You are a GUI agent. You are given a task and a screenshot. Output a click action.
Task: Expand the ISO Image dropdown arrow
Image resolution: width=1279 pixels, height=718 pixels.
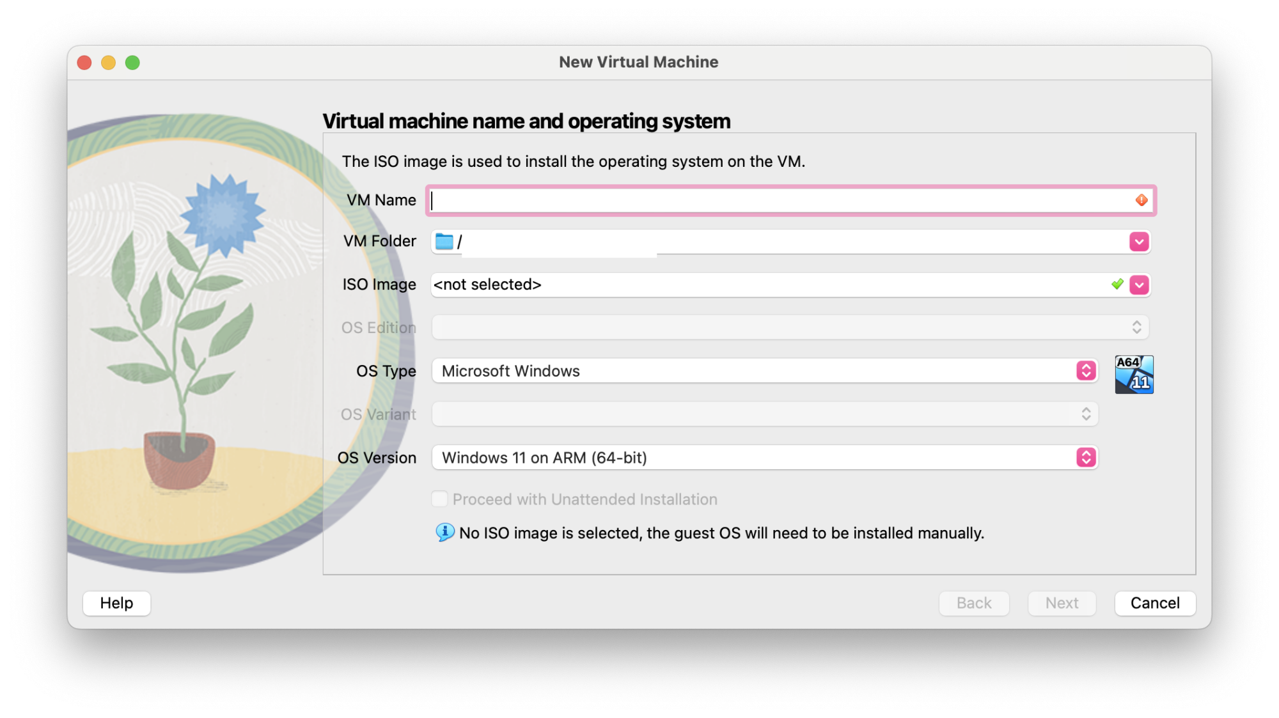click(x=1139, y=285)
